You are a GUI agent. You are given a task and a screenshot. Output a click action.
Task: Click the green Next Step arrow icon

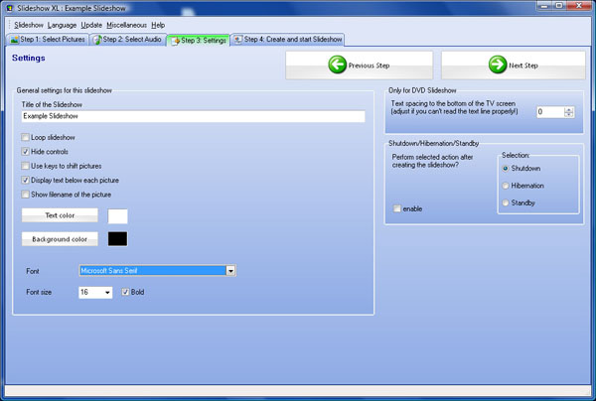pos(497,65)
